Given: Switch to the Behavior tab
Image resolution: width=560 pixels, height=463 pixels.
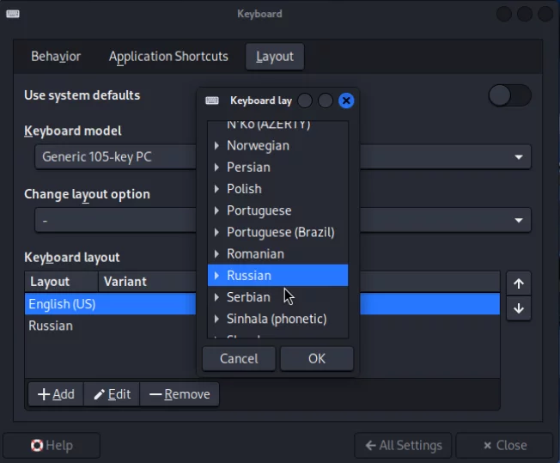Looking at the screenshot, I should click(x=56, y=57).
